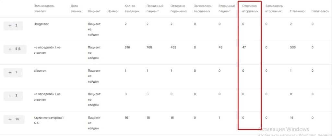Expand the group with 3 records
Image resolution: width=332 pixels, height=136 pixels.
click(x=13, y=96)
